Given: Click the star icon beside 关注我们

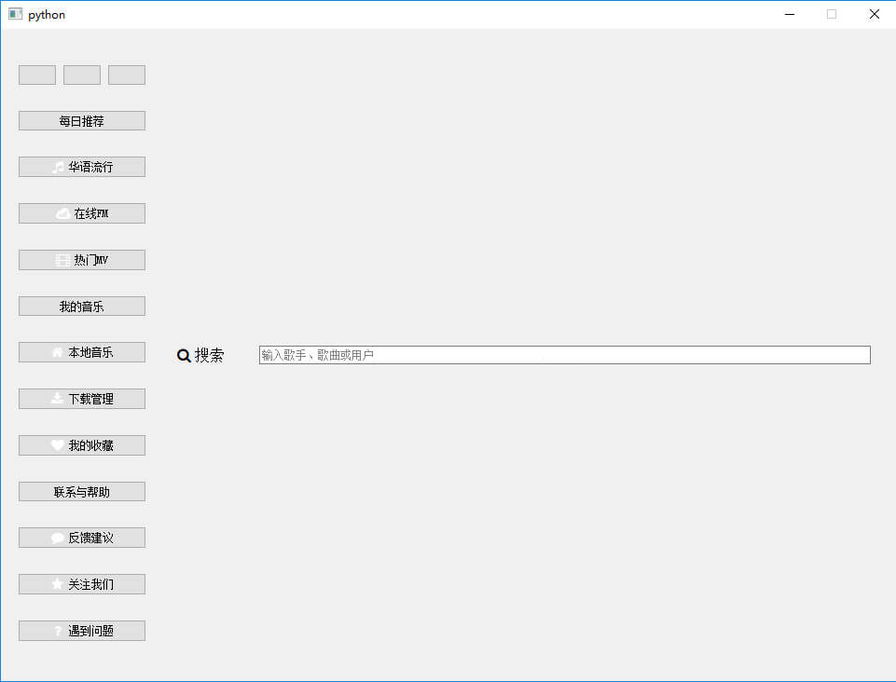Looking at the screenshot, I should tap(57, 584).
